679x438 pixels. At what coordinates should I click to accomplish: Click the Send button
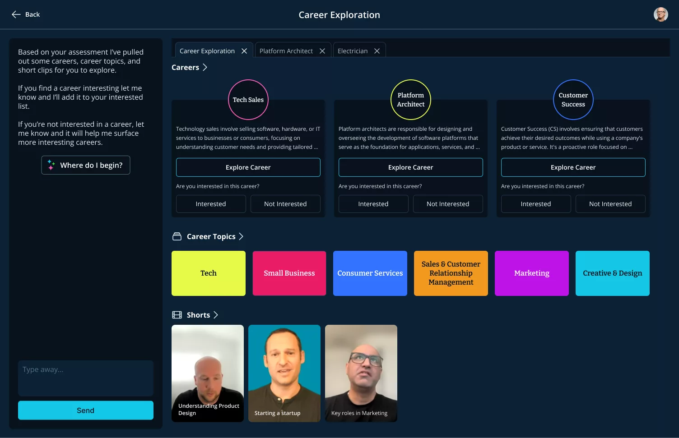coord(86,410)
